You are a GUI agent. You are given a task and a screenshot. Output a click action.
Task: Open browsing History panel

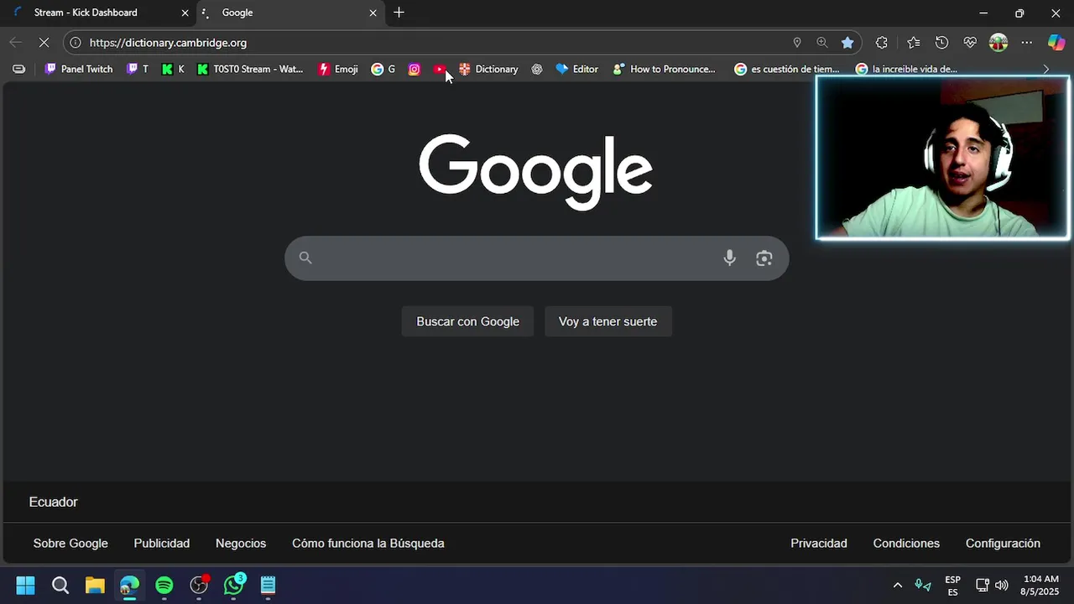point(941,43)
